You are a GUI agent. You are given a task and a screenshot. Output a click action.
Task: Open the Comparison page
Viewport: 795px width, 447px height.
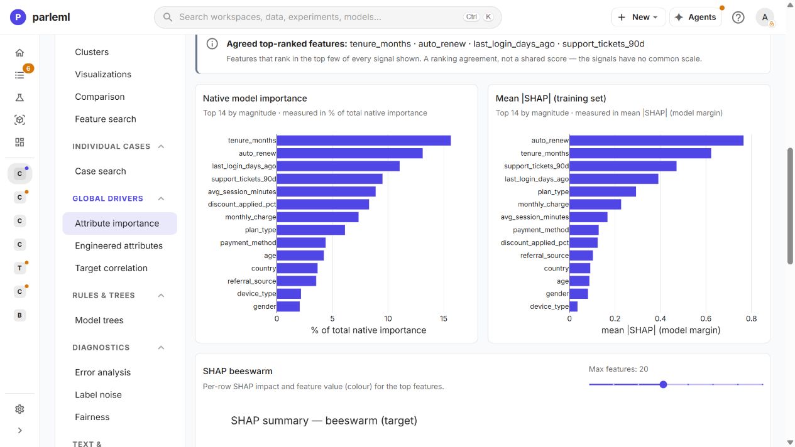pyautogui.click(x=100, y=97)
